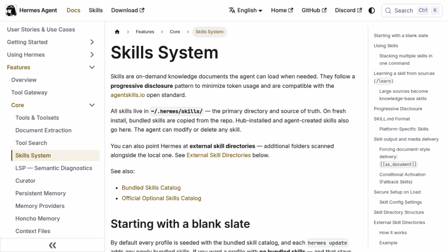Open the Using Hermes sidebar item
This screenshot has width=448, height=252.
tap(26, 55)
